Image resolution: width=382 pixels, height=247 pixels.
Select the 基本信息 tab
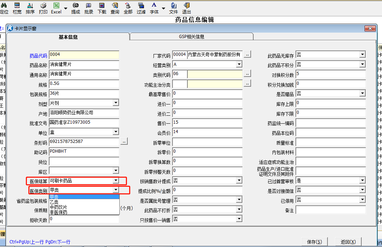[68, 36]
